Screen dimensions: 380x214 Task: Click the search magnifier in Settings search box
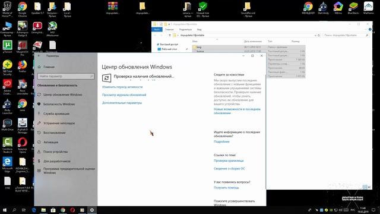91,77
